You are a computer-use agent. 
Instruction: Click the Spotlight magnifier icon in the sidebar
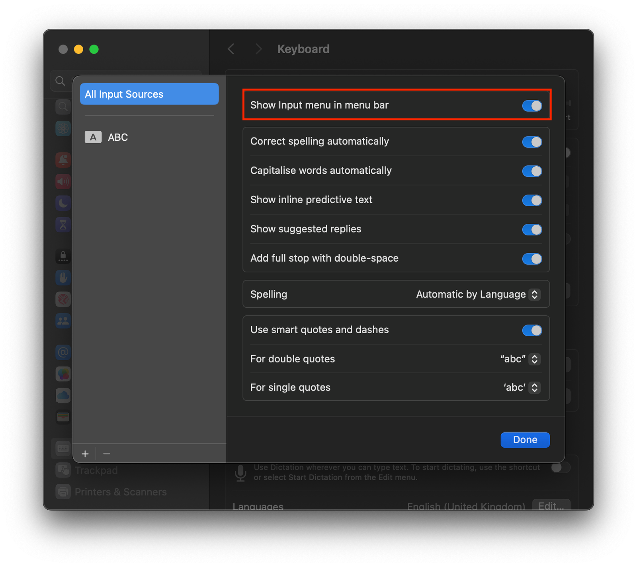pos(63,107)
